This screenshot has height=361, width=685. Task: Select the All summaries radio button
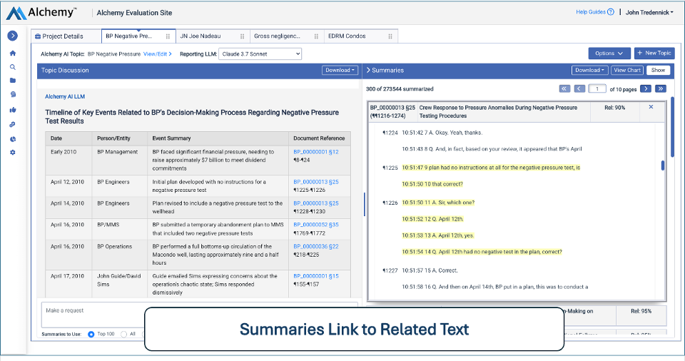tap(123, 335)
